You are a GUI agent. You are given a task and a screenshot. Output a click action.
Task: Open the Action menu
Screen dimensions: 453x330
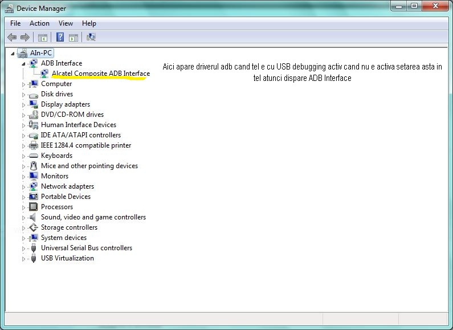pyautogui.click(x=39, y=23)
